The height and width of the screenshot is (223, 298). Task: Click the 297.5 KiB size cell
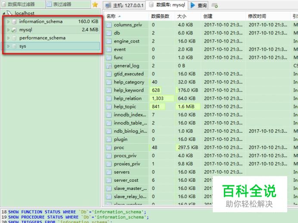click(188, 147)
